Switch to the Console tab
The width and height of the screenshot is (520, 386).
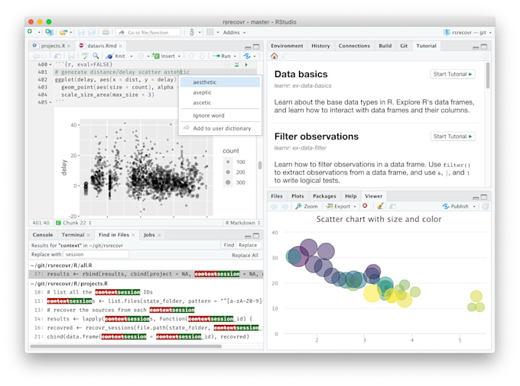coord(43,234)
